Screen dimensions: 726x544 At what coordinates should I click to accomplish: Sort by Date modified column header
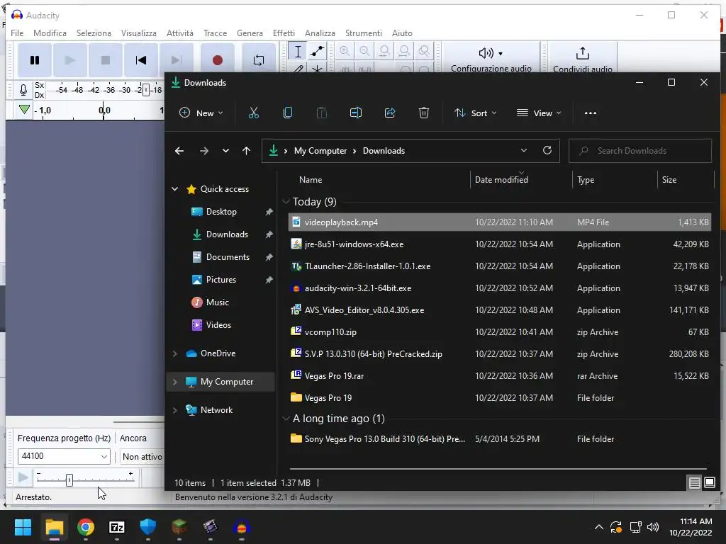tap(521, 179)
